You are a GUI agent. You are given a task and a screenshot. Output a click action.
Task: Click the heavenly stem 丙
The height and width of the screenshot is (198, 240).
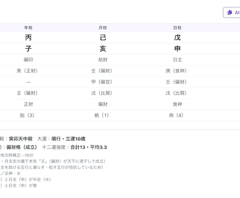tap(28, 38)
